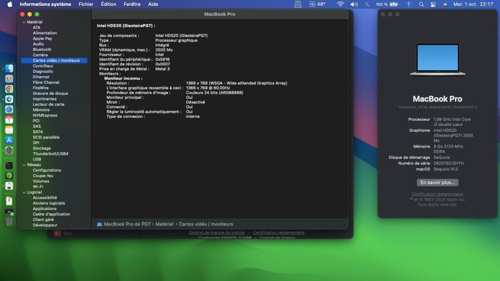Image resolution: width=500 pixels, height=281 pixels.
Task: Click the serial number C02STBZJGYFH
Action: tap(448, 163)
